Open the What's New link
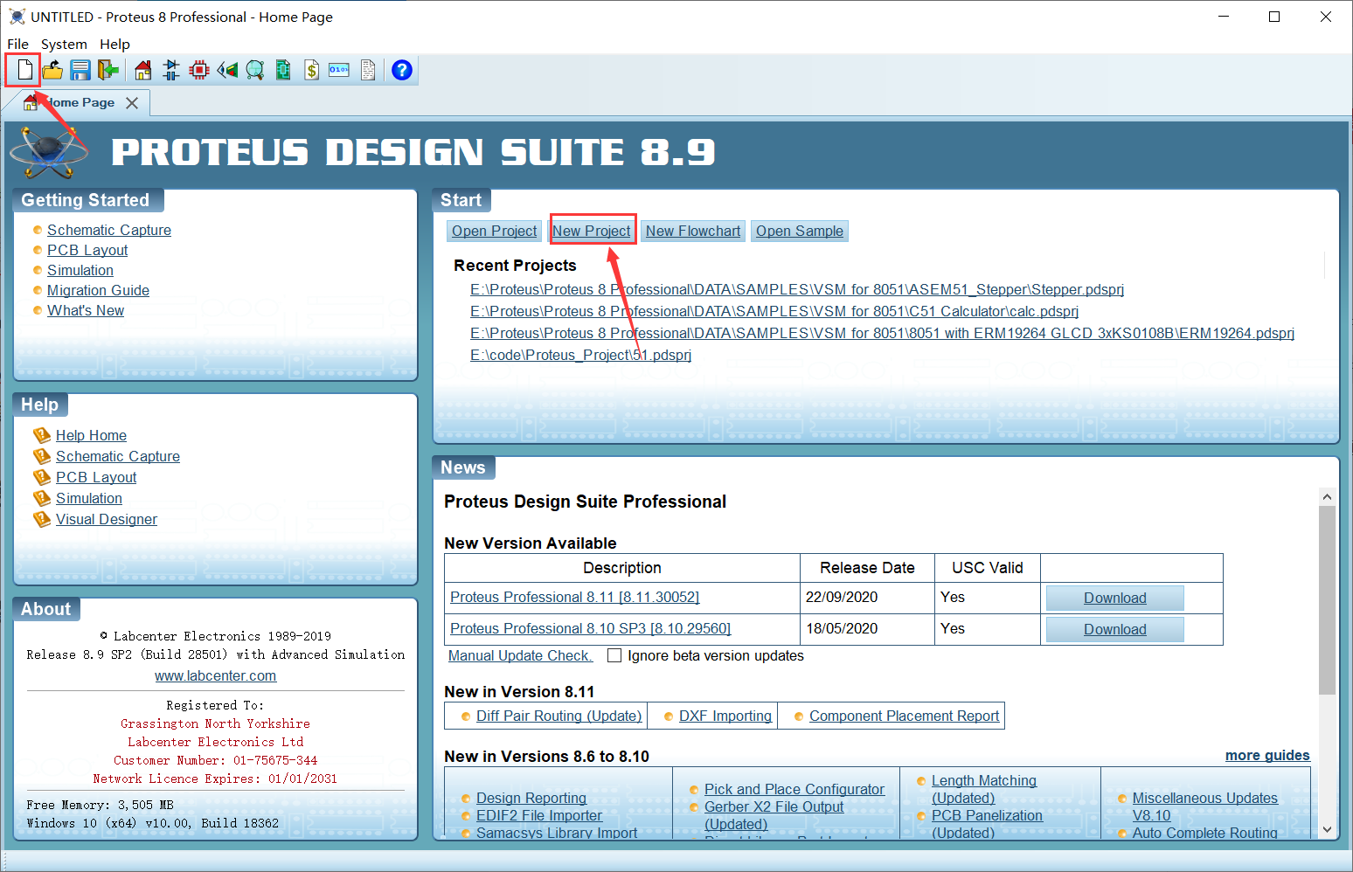The height and width of the screenshot is (872, 1353). point(86,310)
